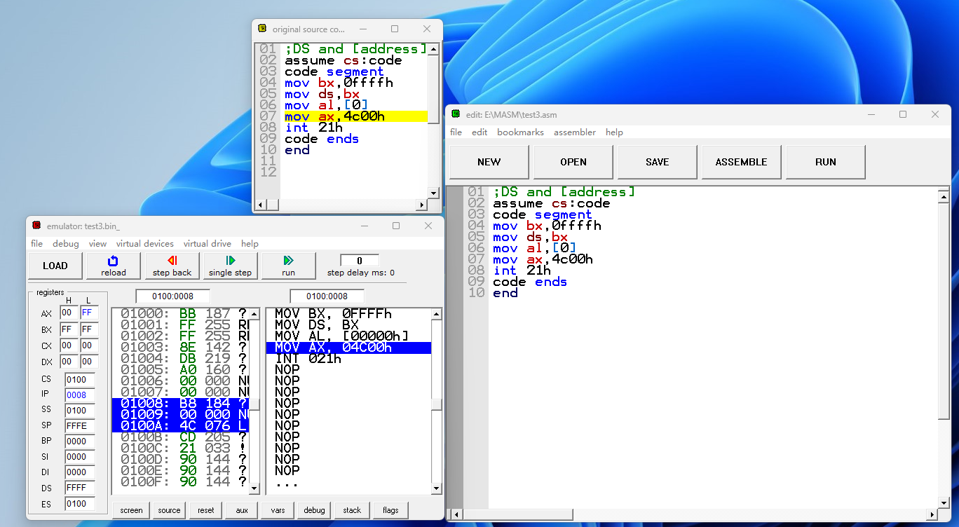Click the edit window title bar icon

pos(456,114)
